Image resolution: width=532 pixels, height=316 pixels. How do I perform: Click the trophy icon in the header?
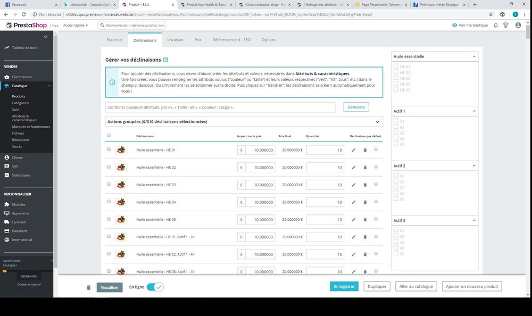[x=505, y=25]
